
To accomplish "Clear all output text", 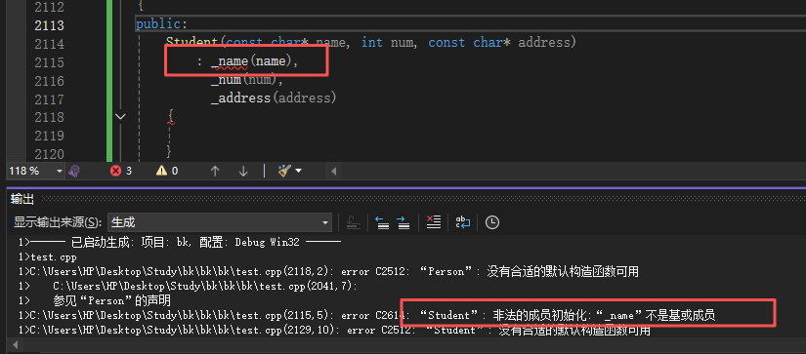I will click(434, 222).
